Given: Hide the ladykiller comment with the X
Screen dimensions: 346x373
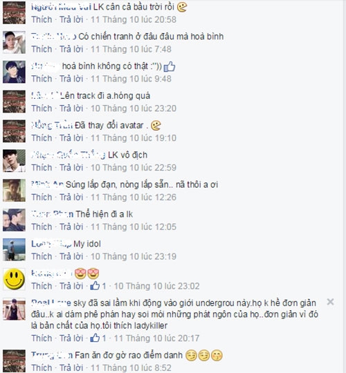Looking at the screenshot, I should [x=330, y=302].
